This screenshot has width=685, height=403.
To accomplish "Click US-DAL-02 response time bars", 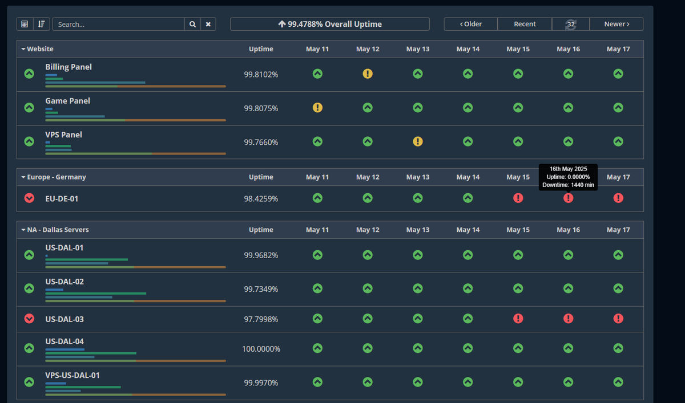I will [135, 295].
